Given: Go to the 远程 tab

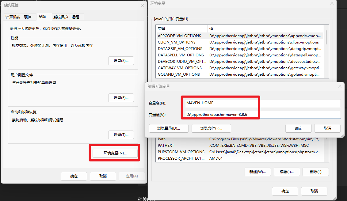Looking at the screenshot, I should pyautogui.click(x=75, y=17).
